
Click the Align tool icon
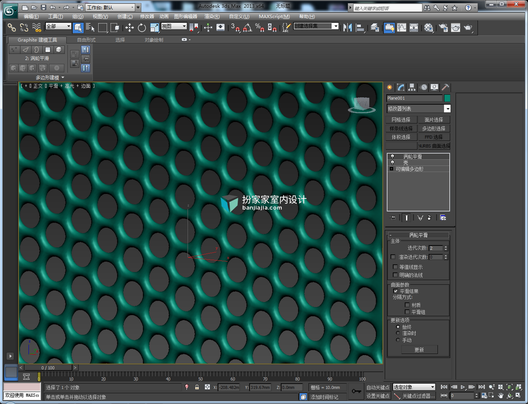click(x=360, y=27)
